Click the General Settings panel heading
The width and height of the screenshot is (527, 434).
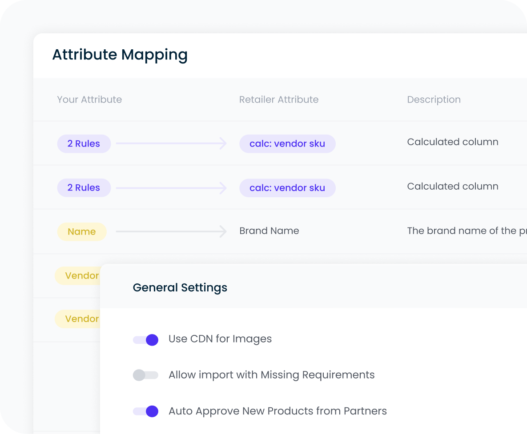pos(180,287)
